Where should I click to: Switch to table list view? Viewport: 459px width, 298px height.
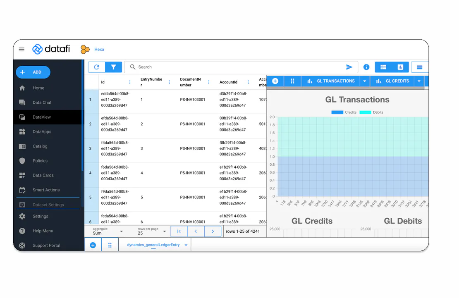[x=383, y=67]
